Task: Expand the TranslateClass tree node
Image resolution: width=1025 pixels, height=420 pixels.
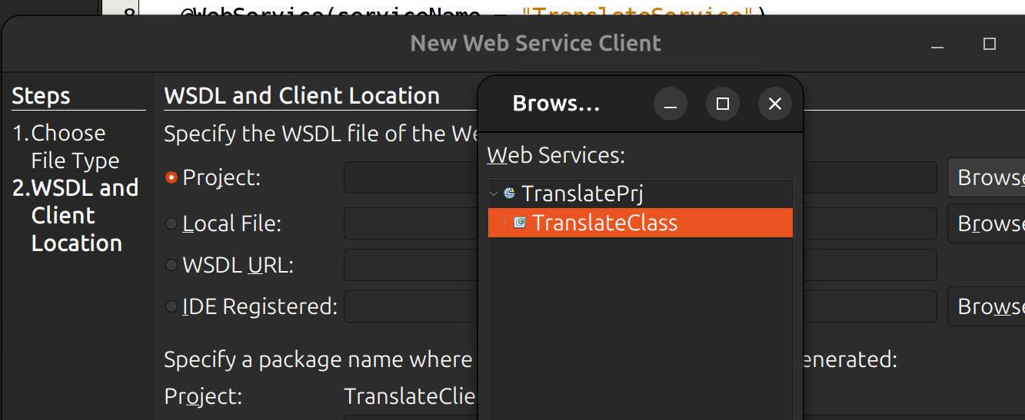Action: click(504, 223)
